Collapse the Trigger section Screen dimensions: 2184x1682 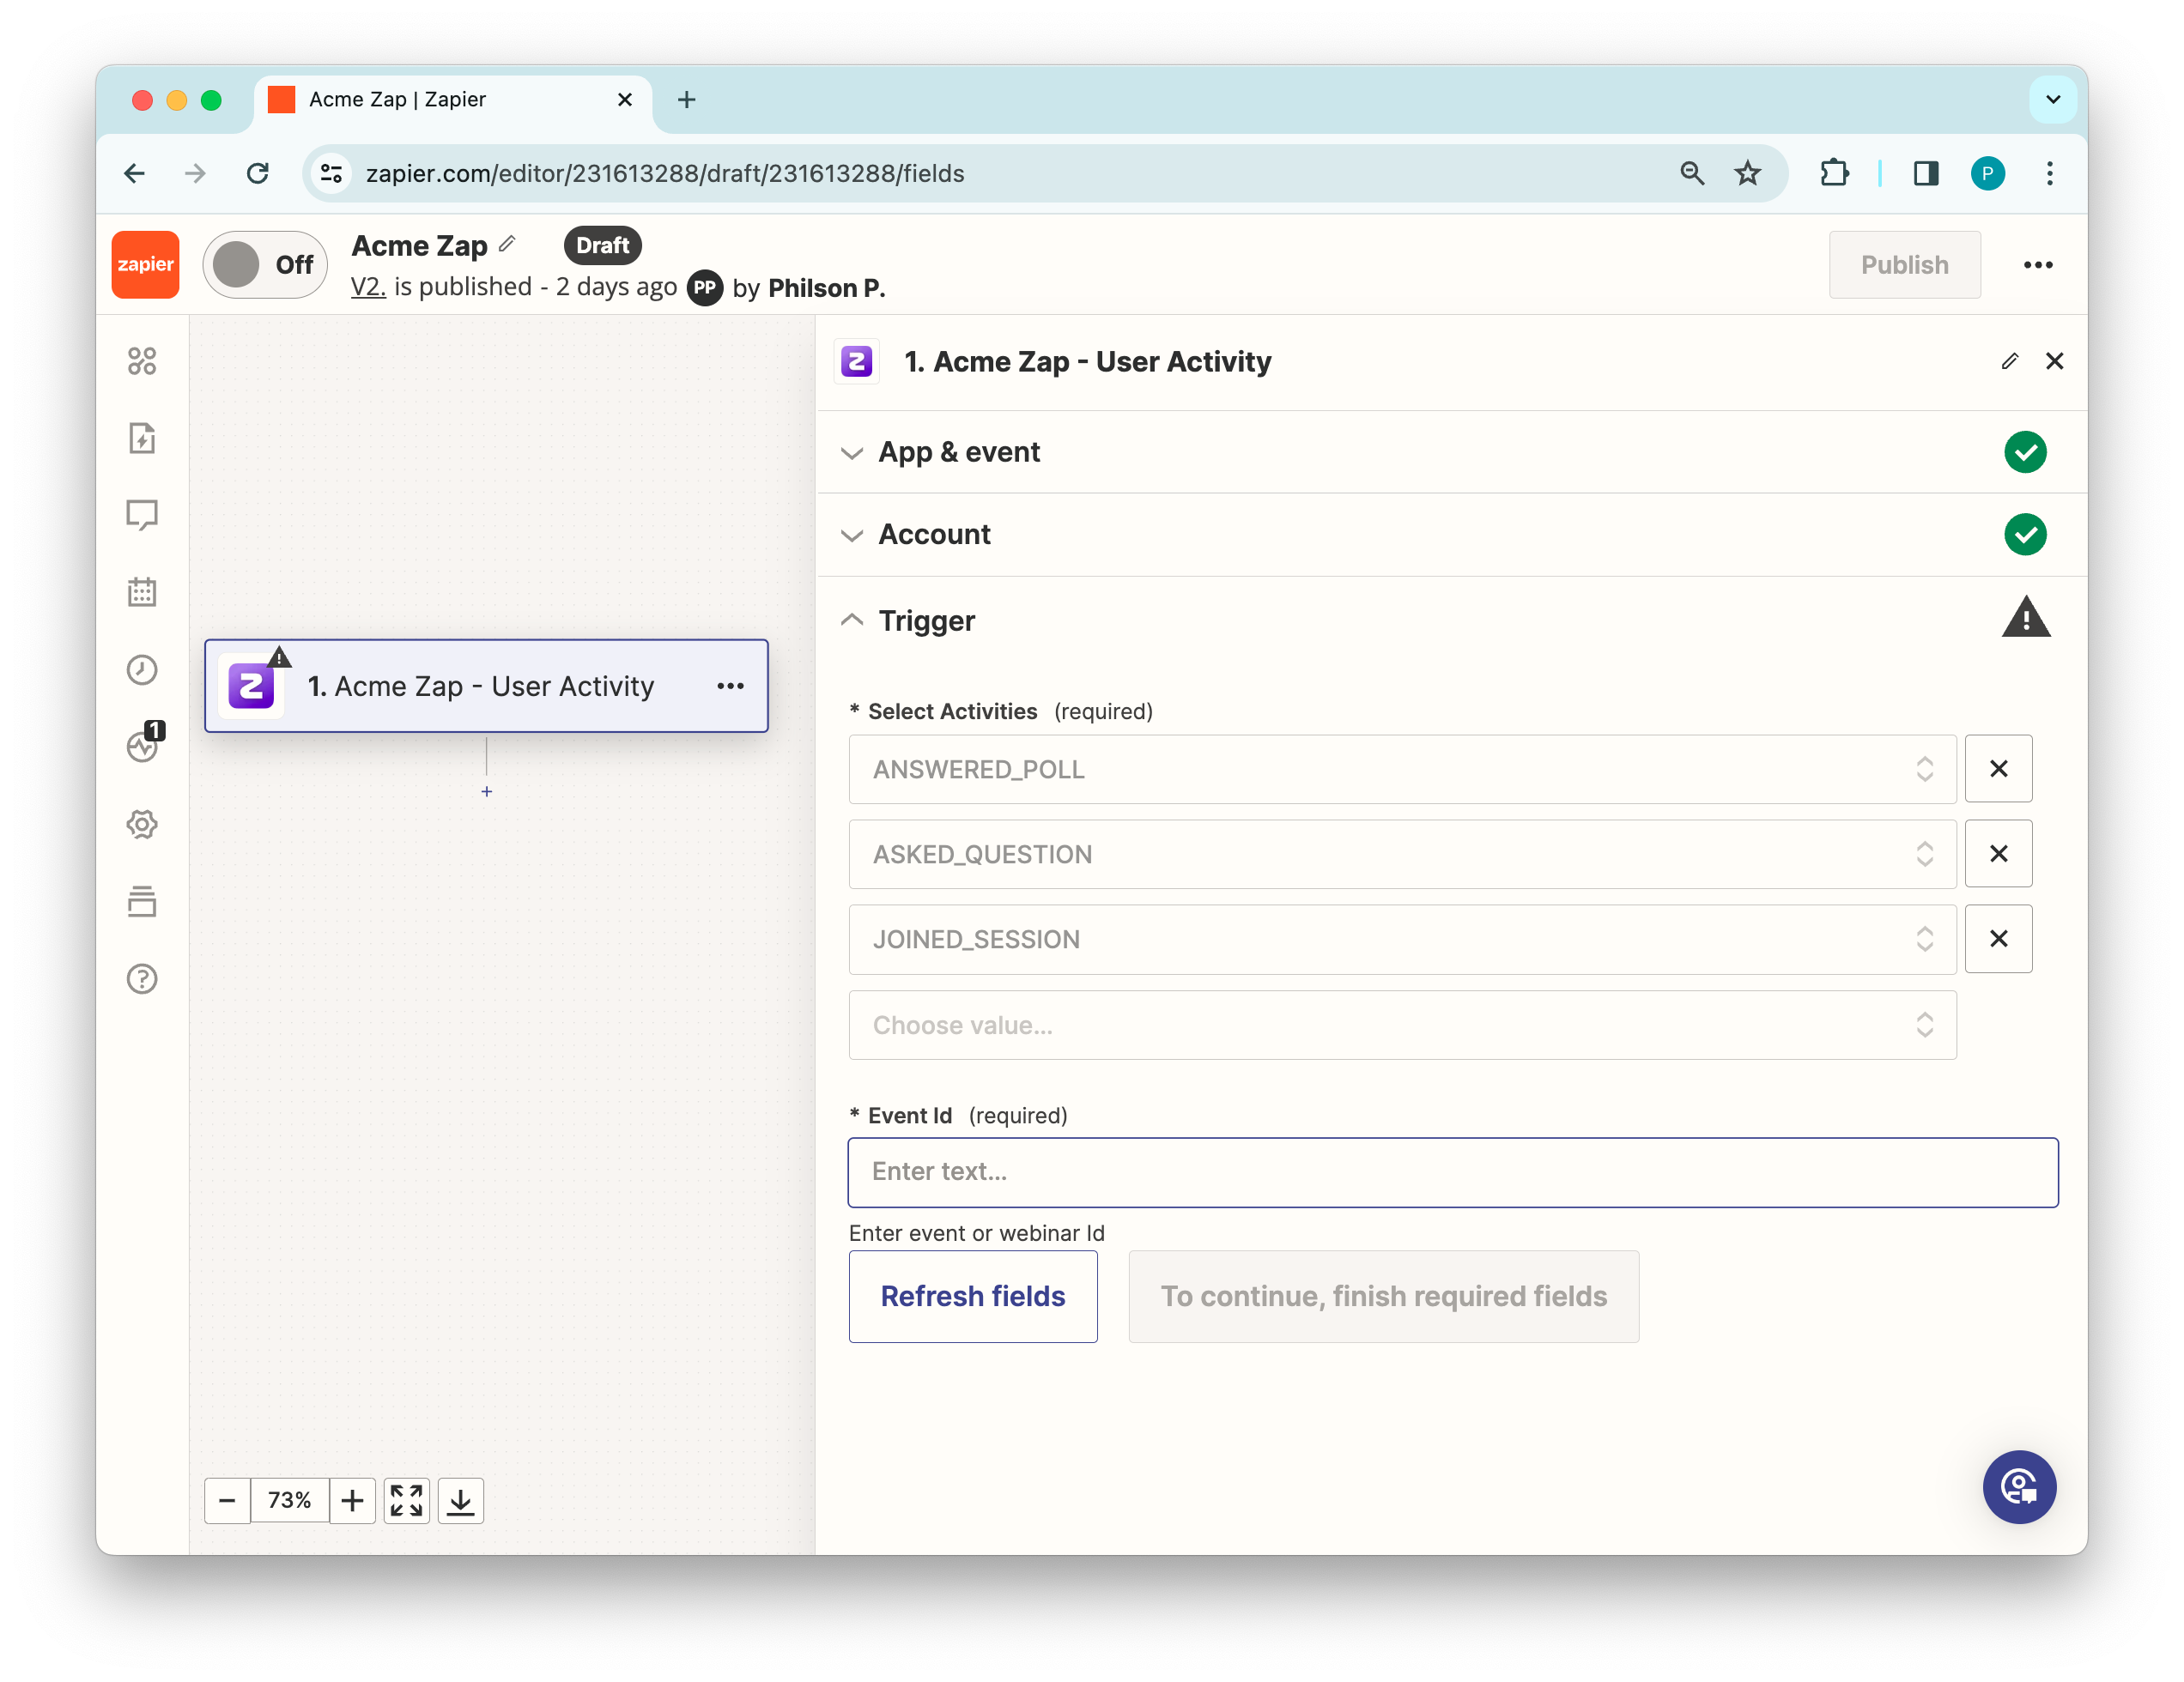pos(926,620)
